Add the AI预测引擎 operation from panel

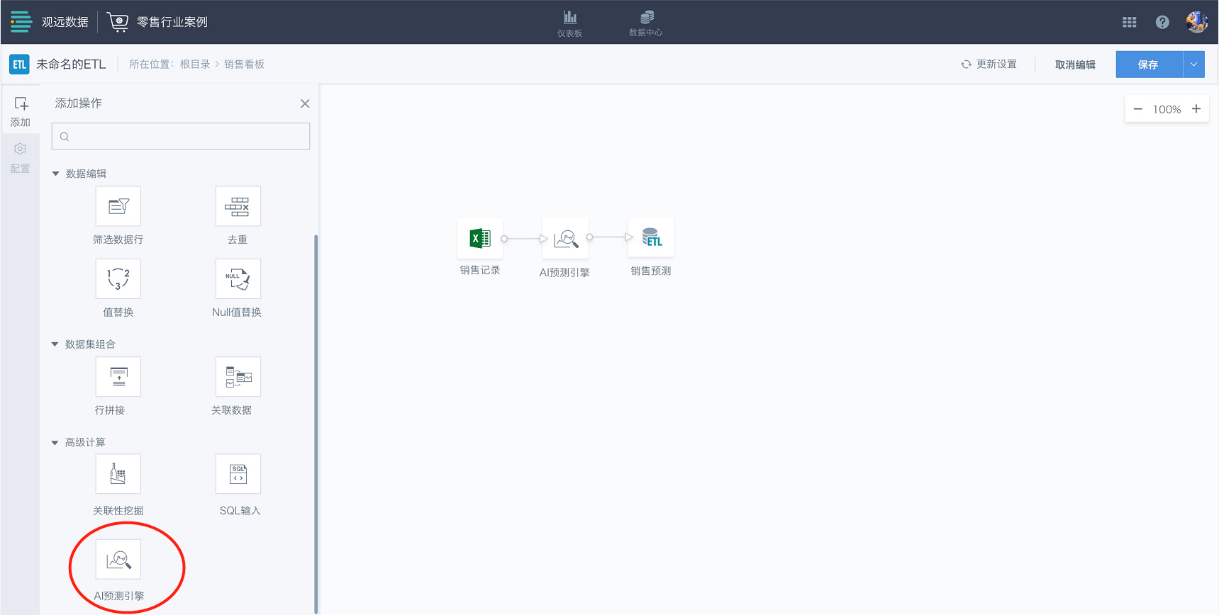tap(118, 559)
